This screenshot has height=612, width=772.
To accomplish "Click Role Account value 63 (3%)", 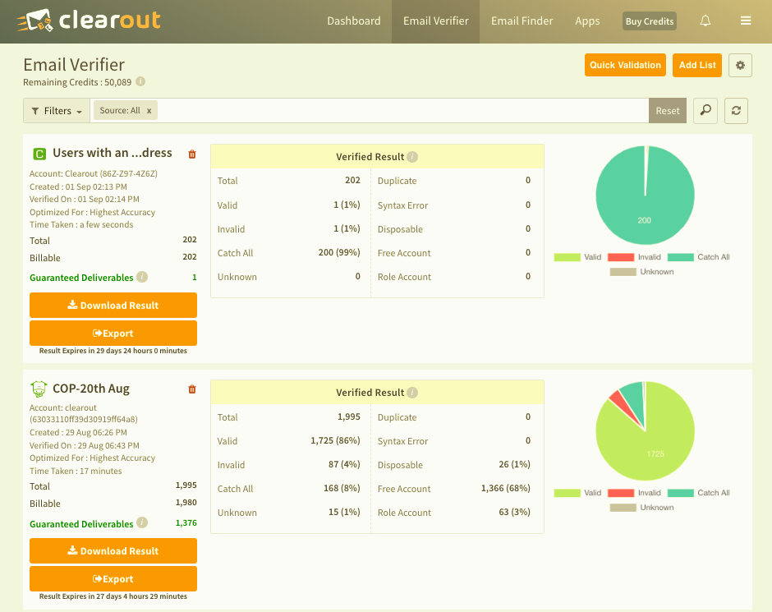I will 514,512.
